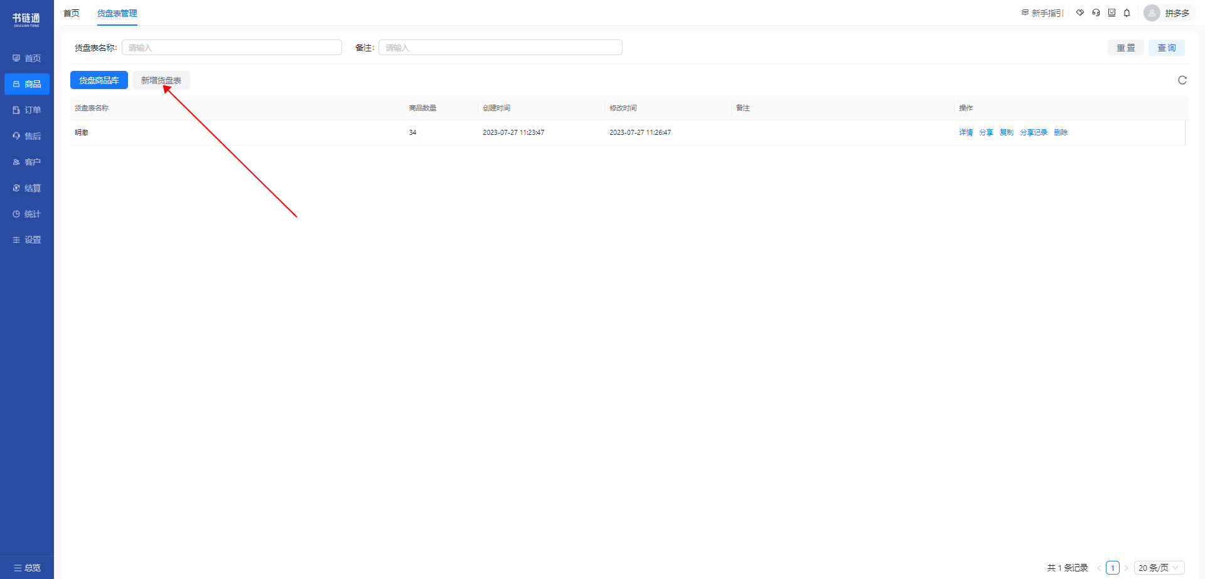The width and height of the screenshot is (1205, 579).
Task: Go to previous page arrow
Action: [1099, 568]
